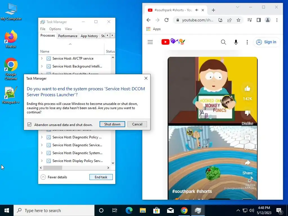Expand Service Host: Diagnostic Service row
Image resolution: width=288 pixels, height=216 pixels.
click(x=42, y=145)
